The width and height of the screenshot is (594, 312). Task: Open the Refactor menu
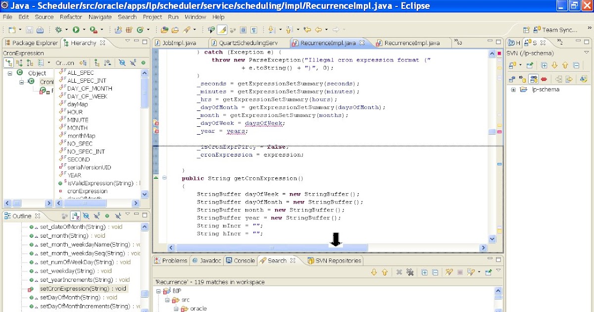tap(71, 17)
